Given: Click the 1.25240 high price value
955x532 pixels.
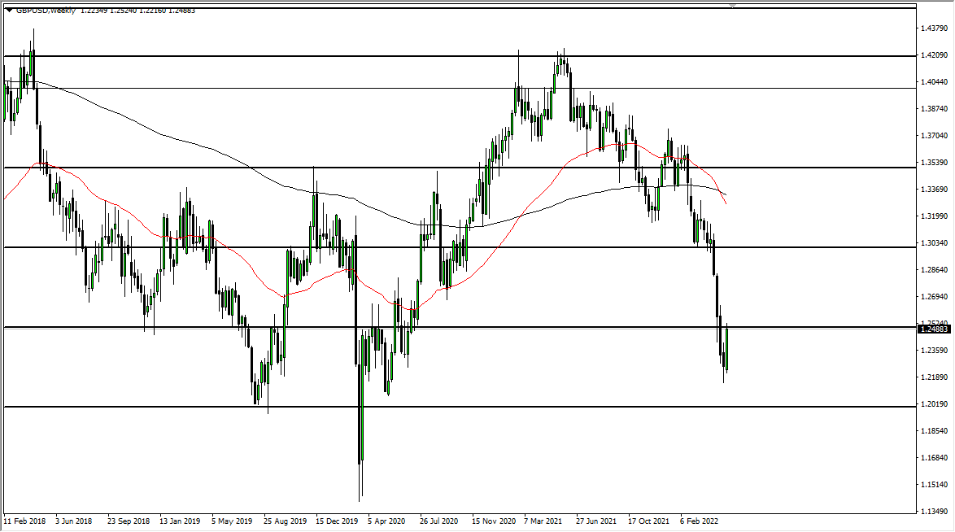Looking at the screenshot, I should (x=122, y=11).
